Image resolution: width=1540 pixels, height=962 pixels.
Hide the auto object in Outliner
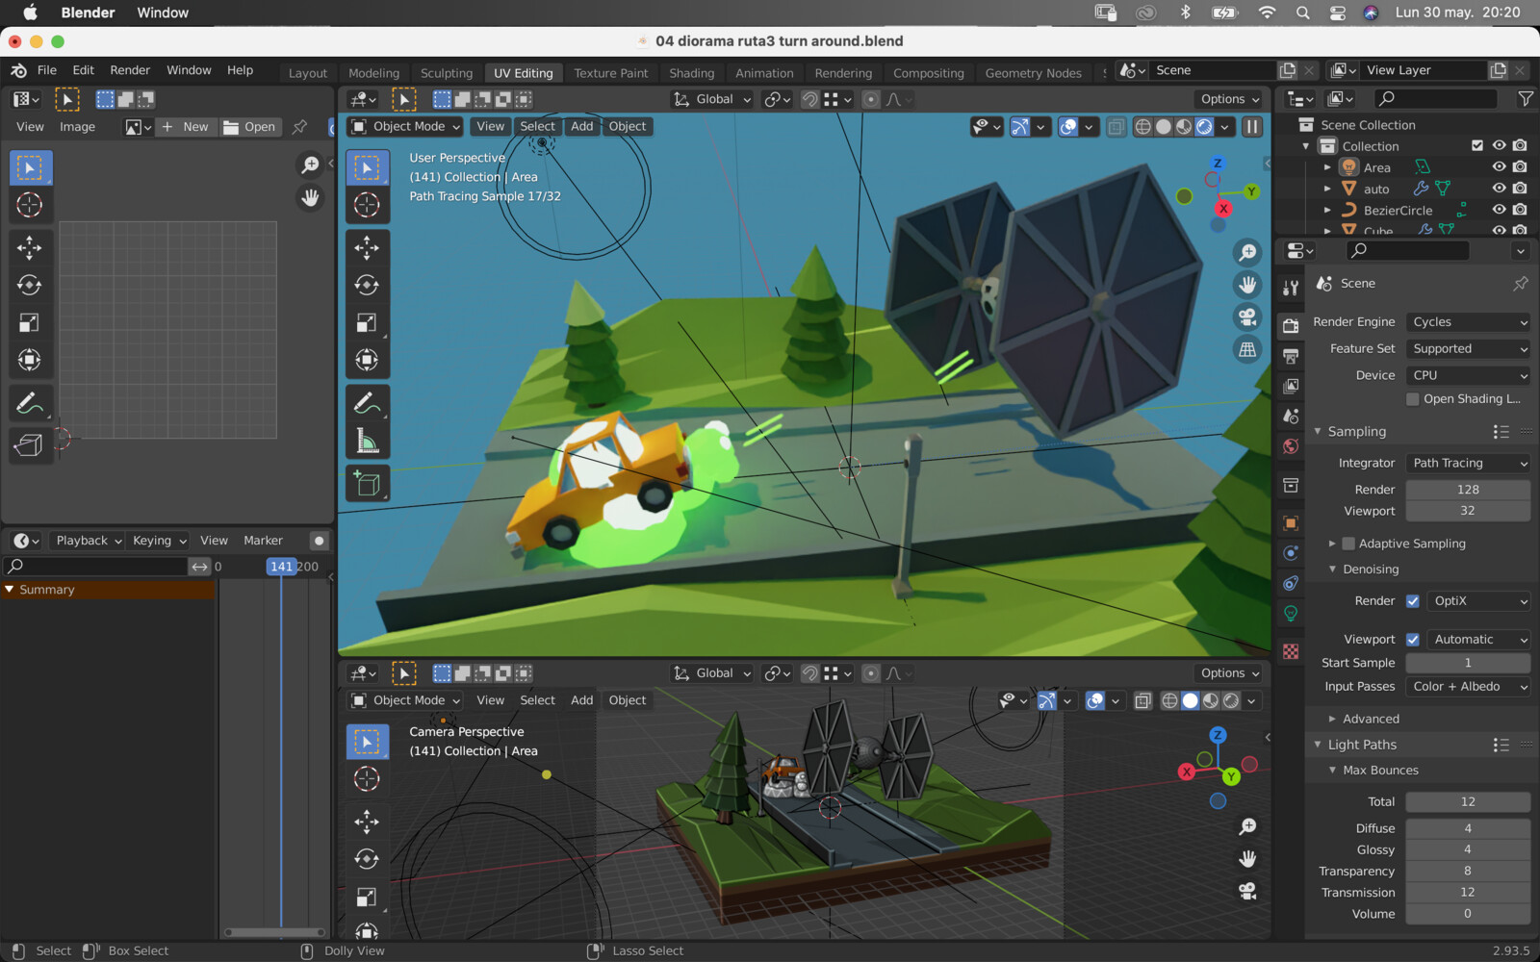(x=1499, y=188)
